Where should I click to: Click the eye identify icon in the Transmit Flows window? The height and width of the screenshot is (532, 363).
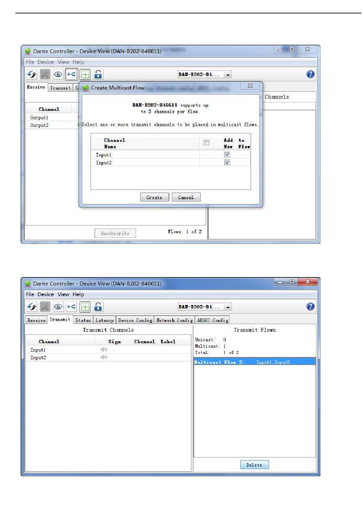(x=58, y=307)
